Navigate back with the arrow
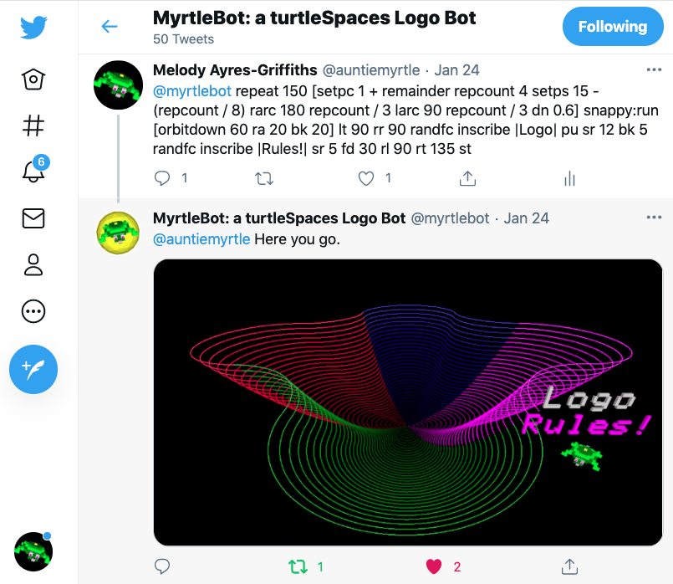The width and height of the screenshot is (673, 584). click(110, 27)
